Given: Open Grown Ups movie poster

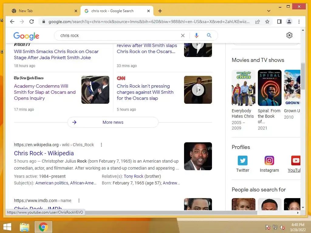Looking at the screenshot, I should pos(292,88).
